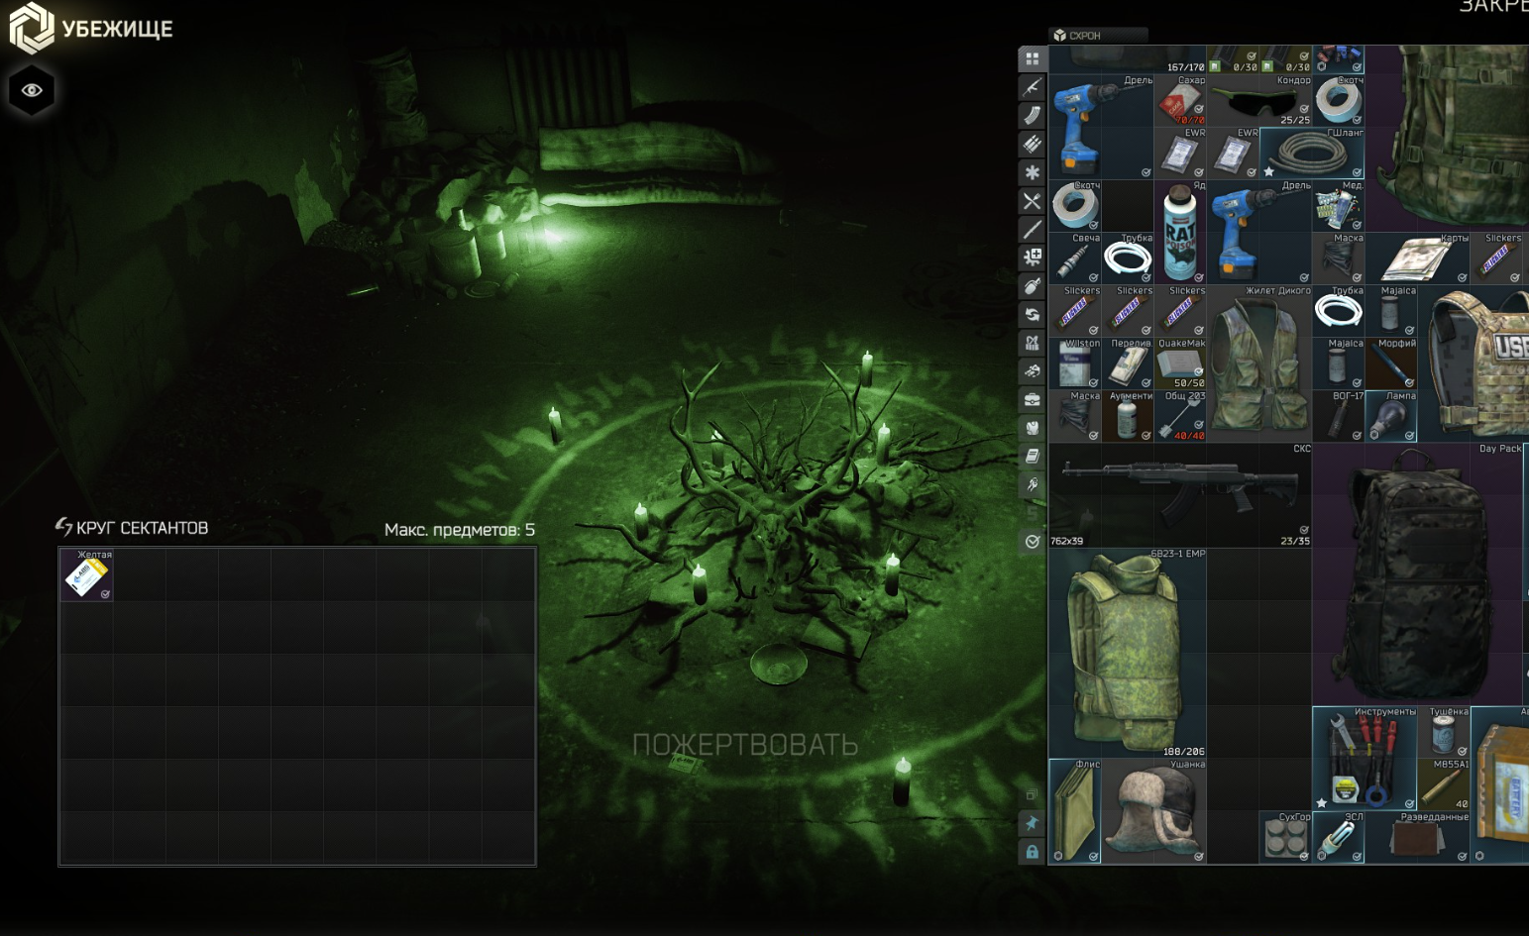
Task: Select the Морфий injector
Action: pos(1390,363)
